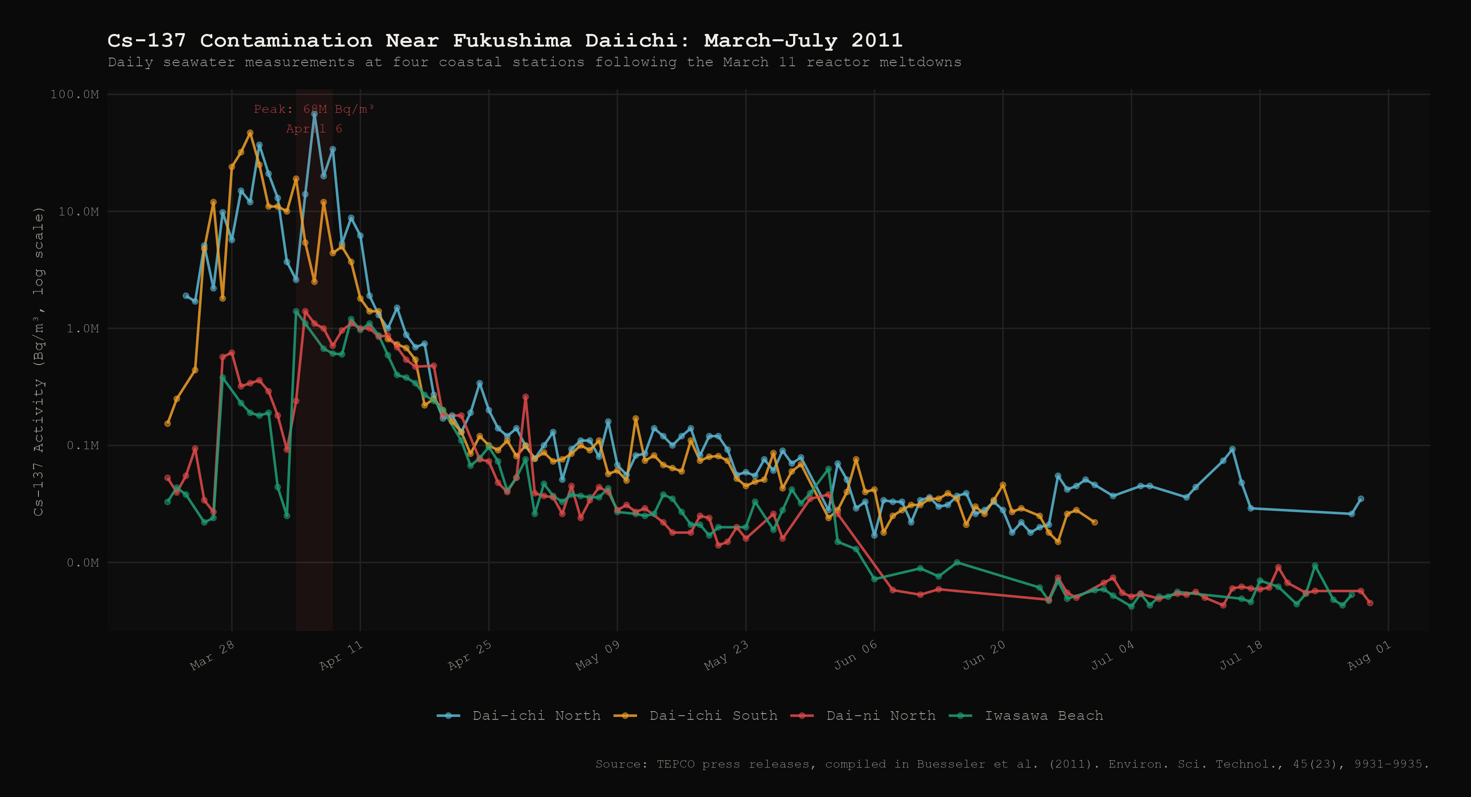Click the April 6 annotation text
Image resolution: width=1471 pixels, height=797 pixels.
tap(313, 129)
